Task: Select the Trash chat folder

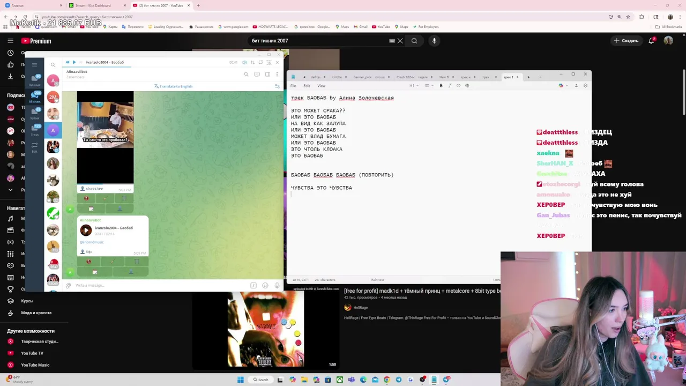Action: (35, 130)
